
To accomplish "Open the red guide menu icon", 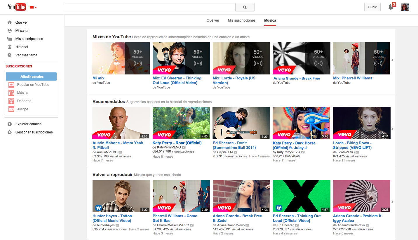I will pos(33,8).
